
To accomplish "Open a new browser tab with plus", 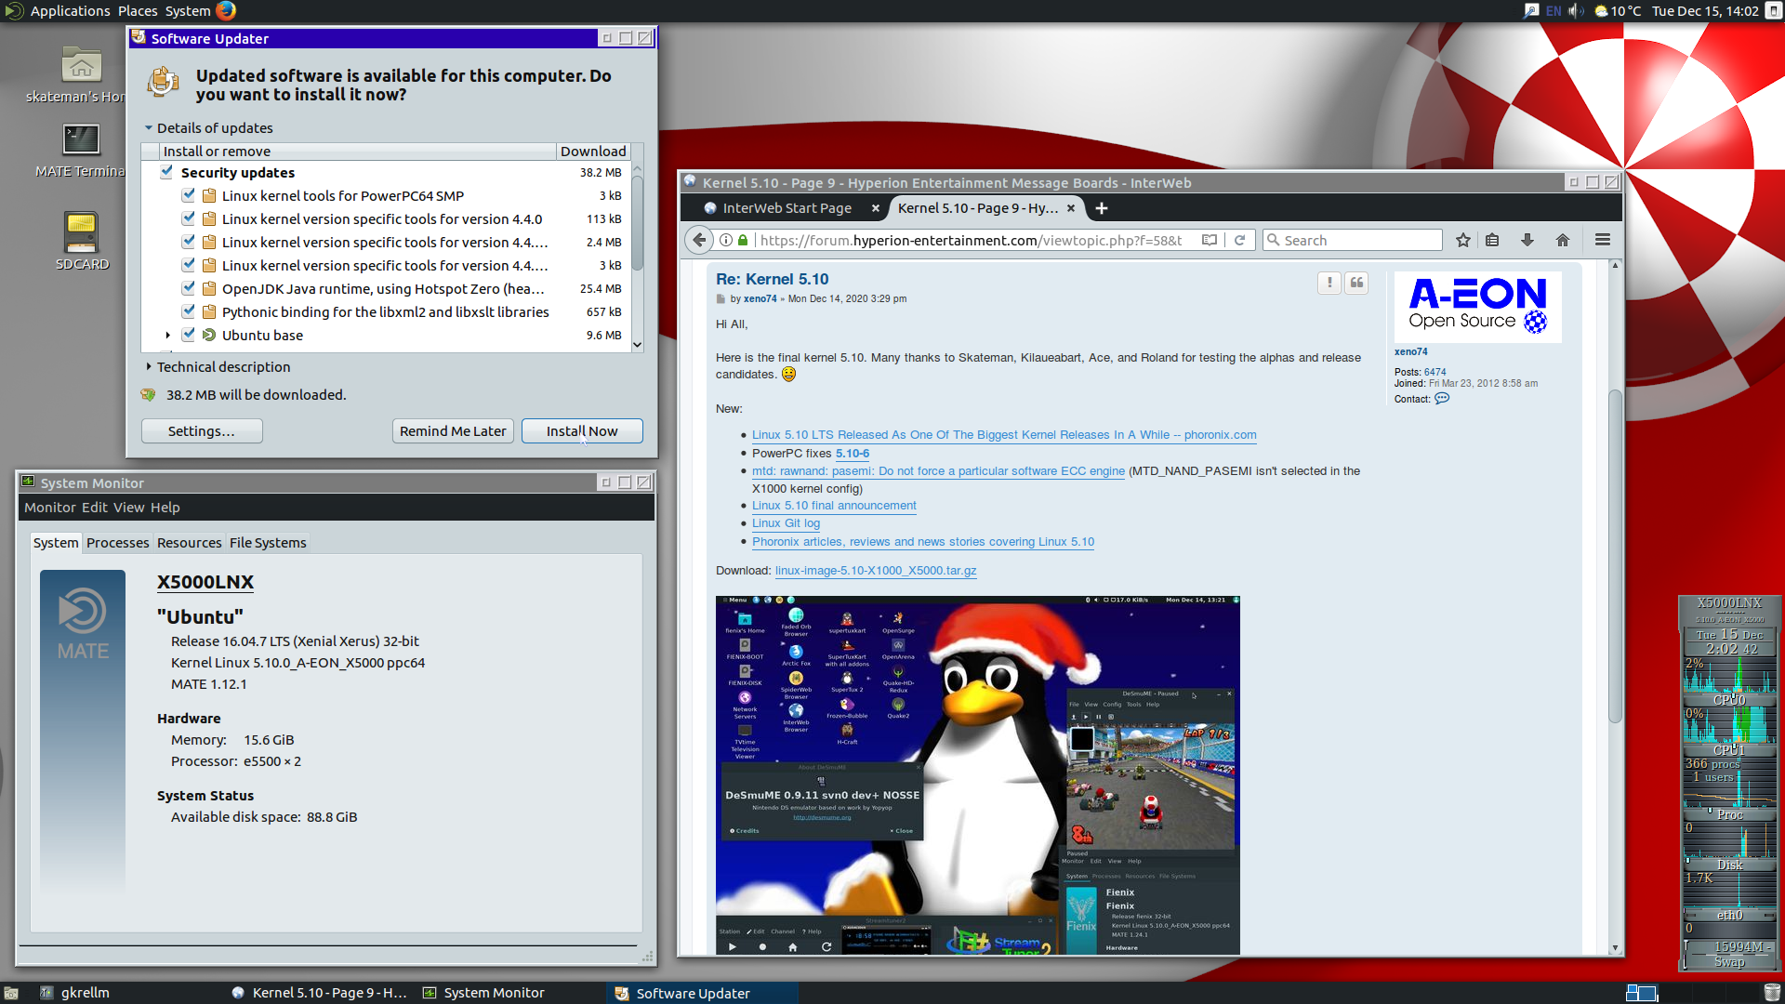I will coord(1102,208).
